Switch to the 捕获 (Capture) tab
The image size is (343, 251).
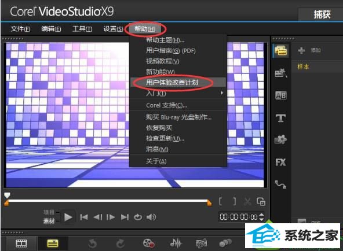[x=322, y=14]
